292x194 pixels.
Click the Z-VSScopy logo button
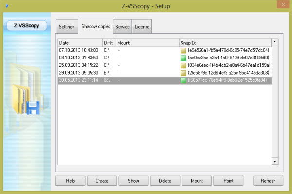coord(27,25)
